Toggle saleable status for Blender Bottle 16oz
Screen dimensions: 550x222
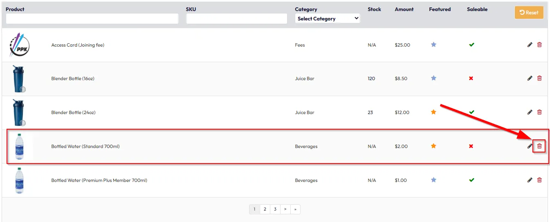point(471,78)
